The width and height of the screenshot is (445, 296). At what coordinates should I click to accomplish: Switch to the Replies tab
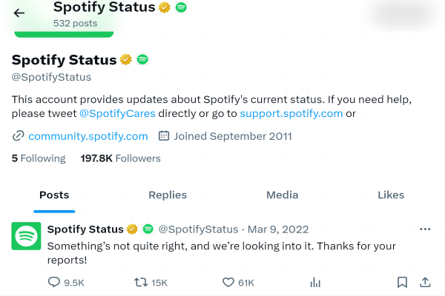(168, 195)
